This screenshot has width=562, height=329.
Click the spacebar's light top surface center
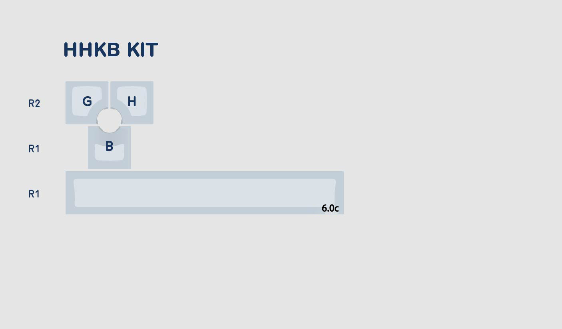[204, 193]
